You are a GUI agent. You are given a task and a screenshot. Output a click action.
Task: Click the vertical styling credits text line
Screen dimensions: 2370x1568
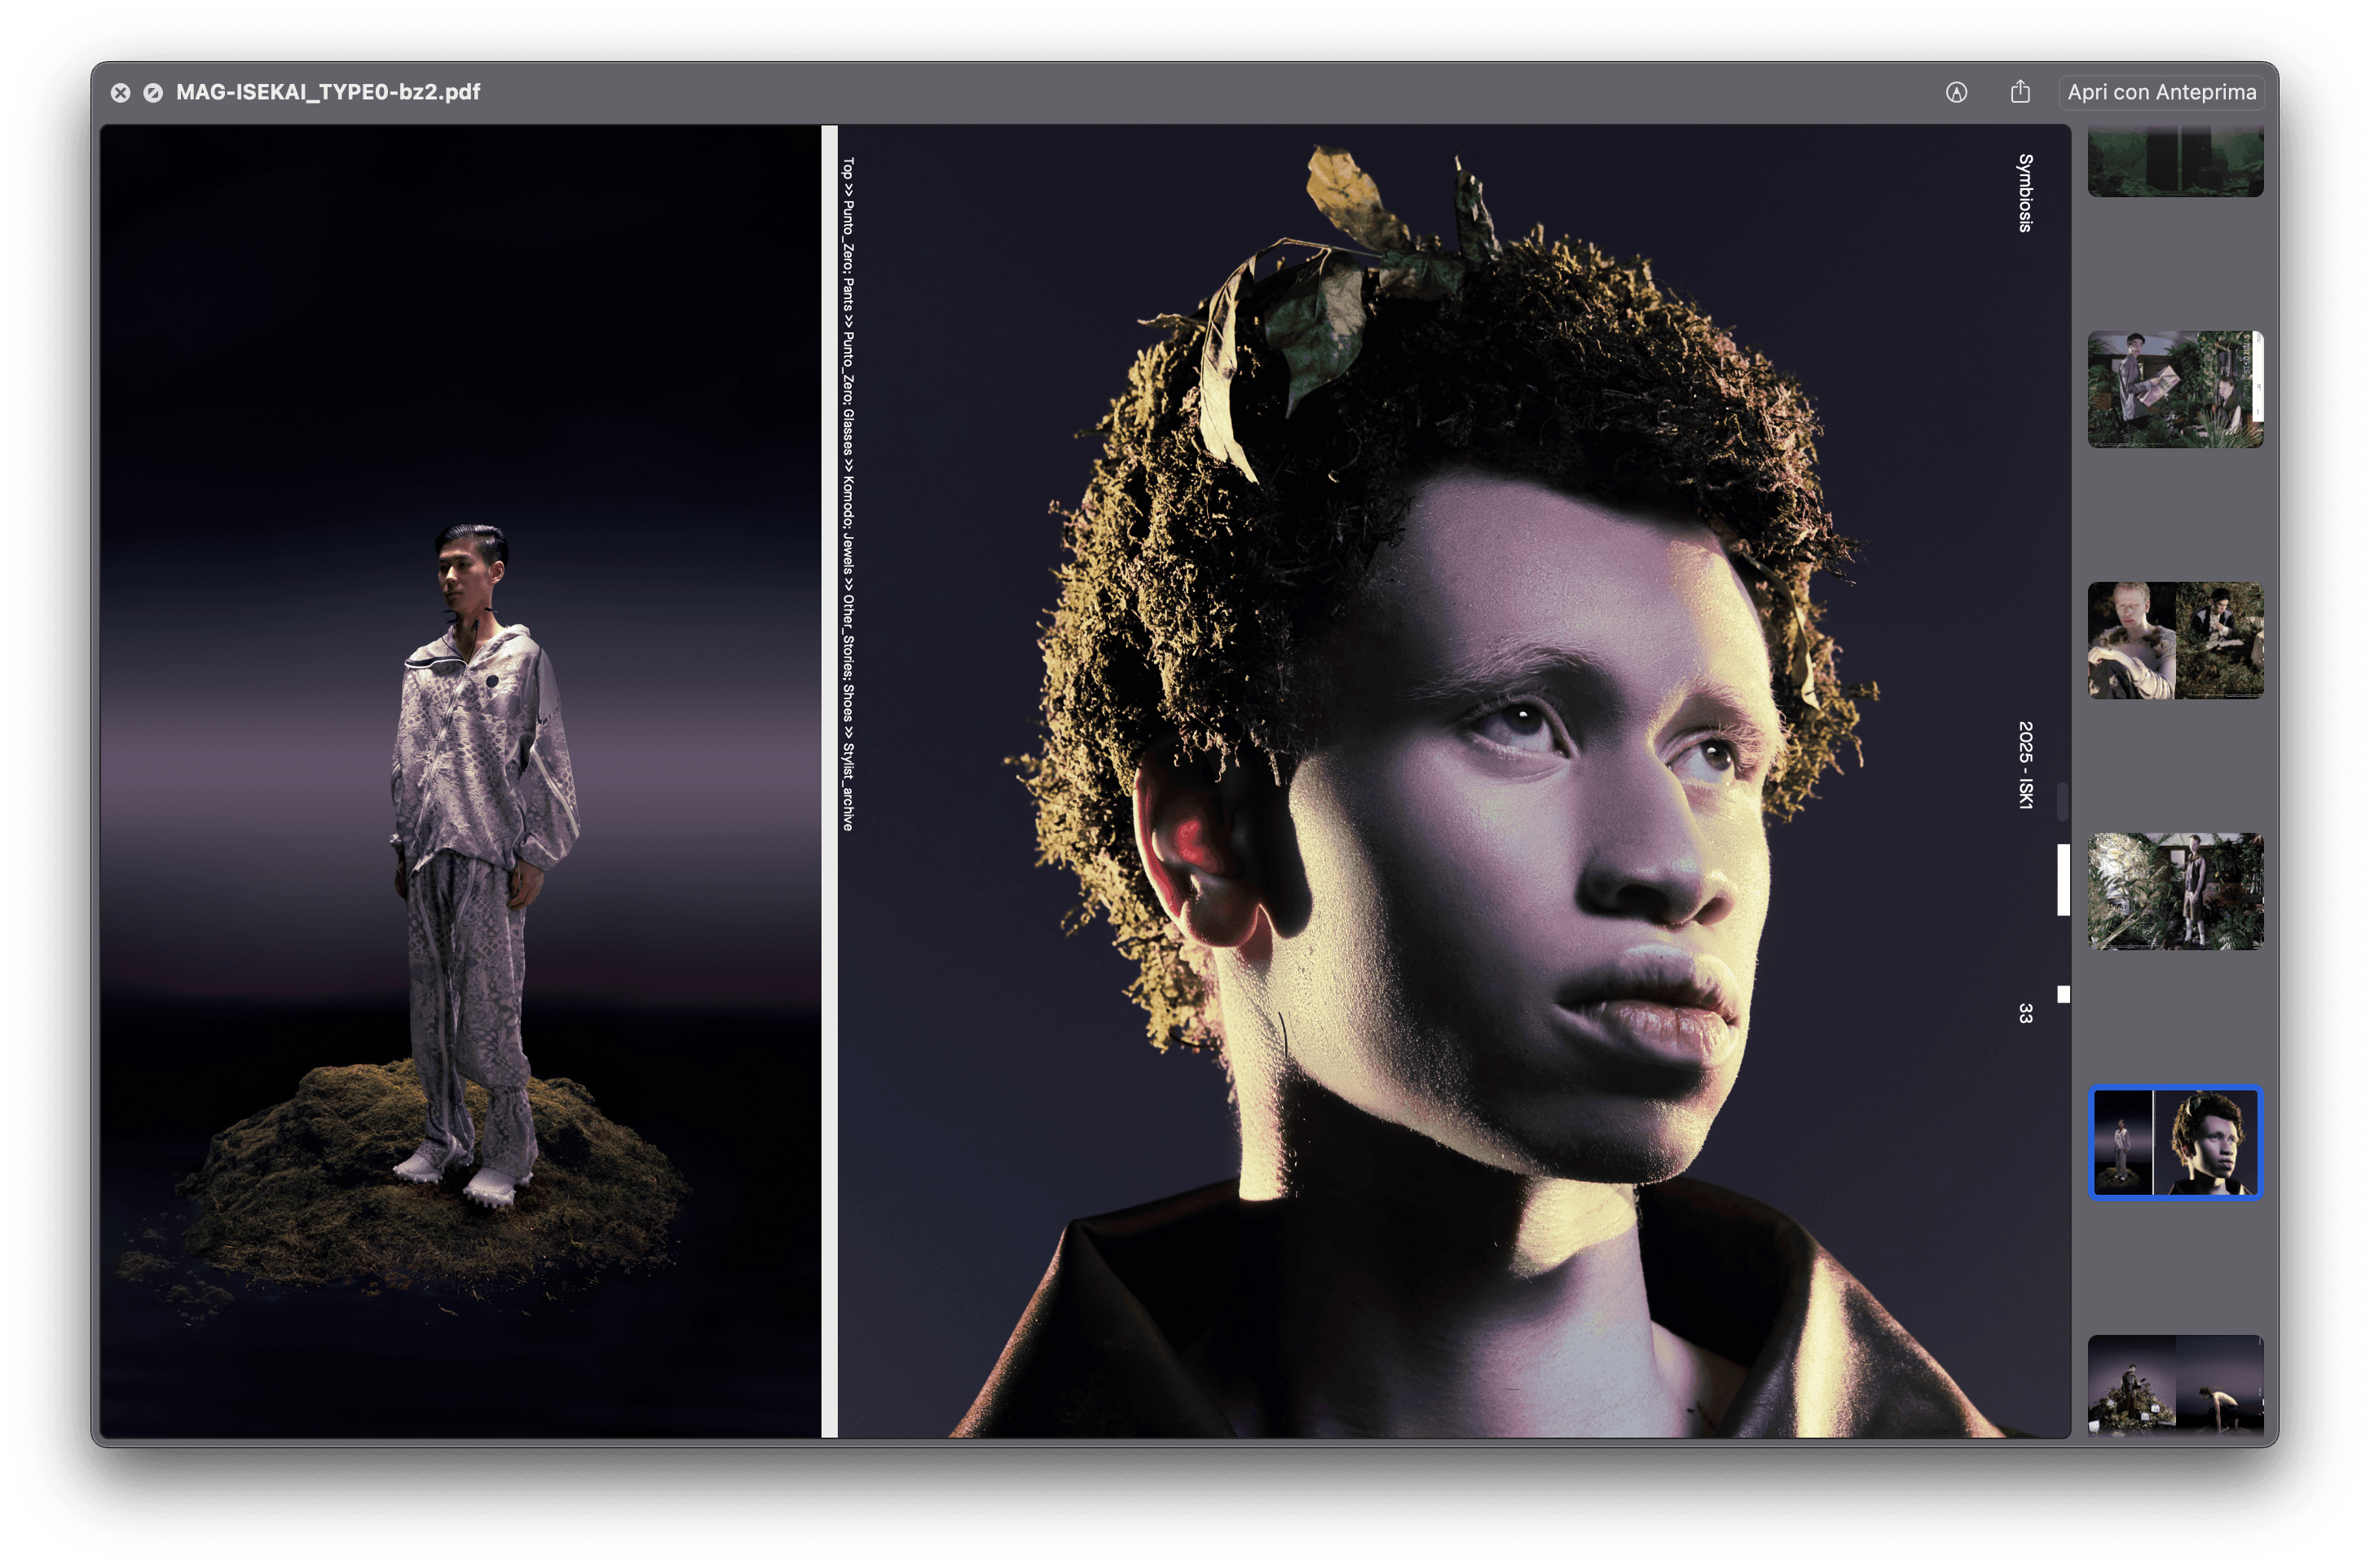click(x=848, y=493)
